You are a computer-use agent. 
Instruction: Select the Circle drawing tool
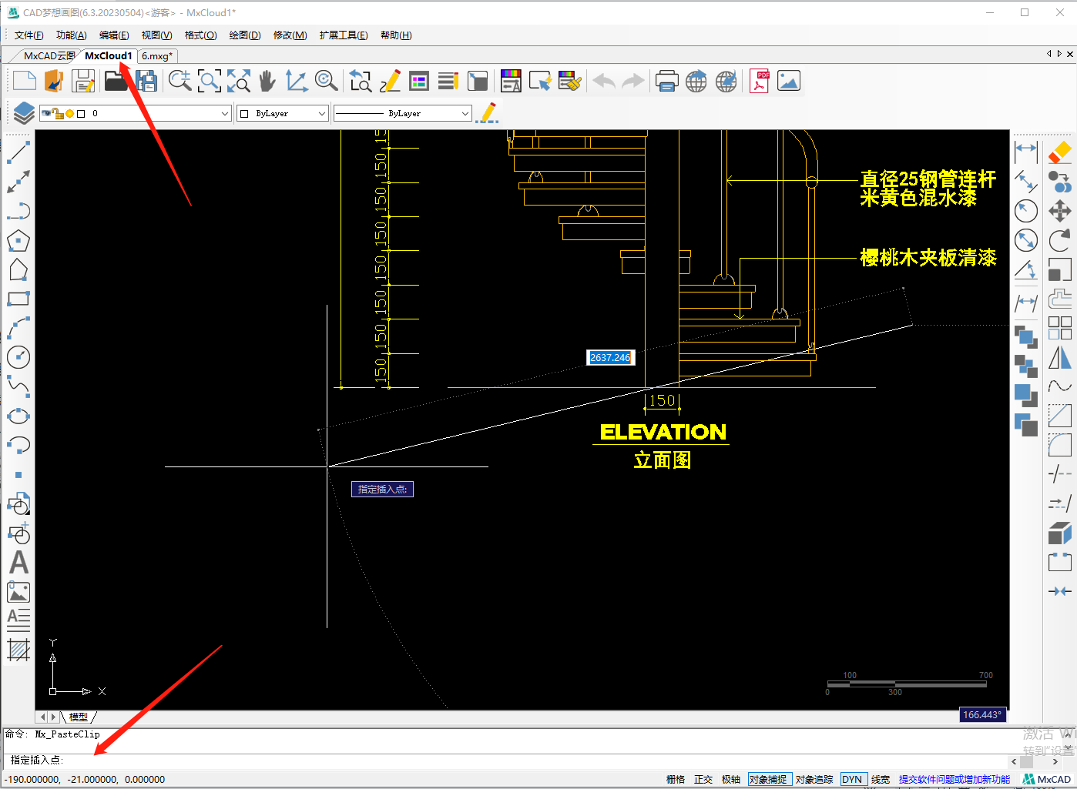18,357
